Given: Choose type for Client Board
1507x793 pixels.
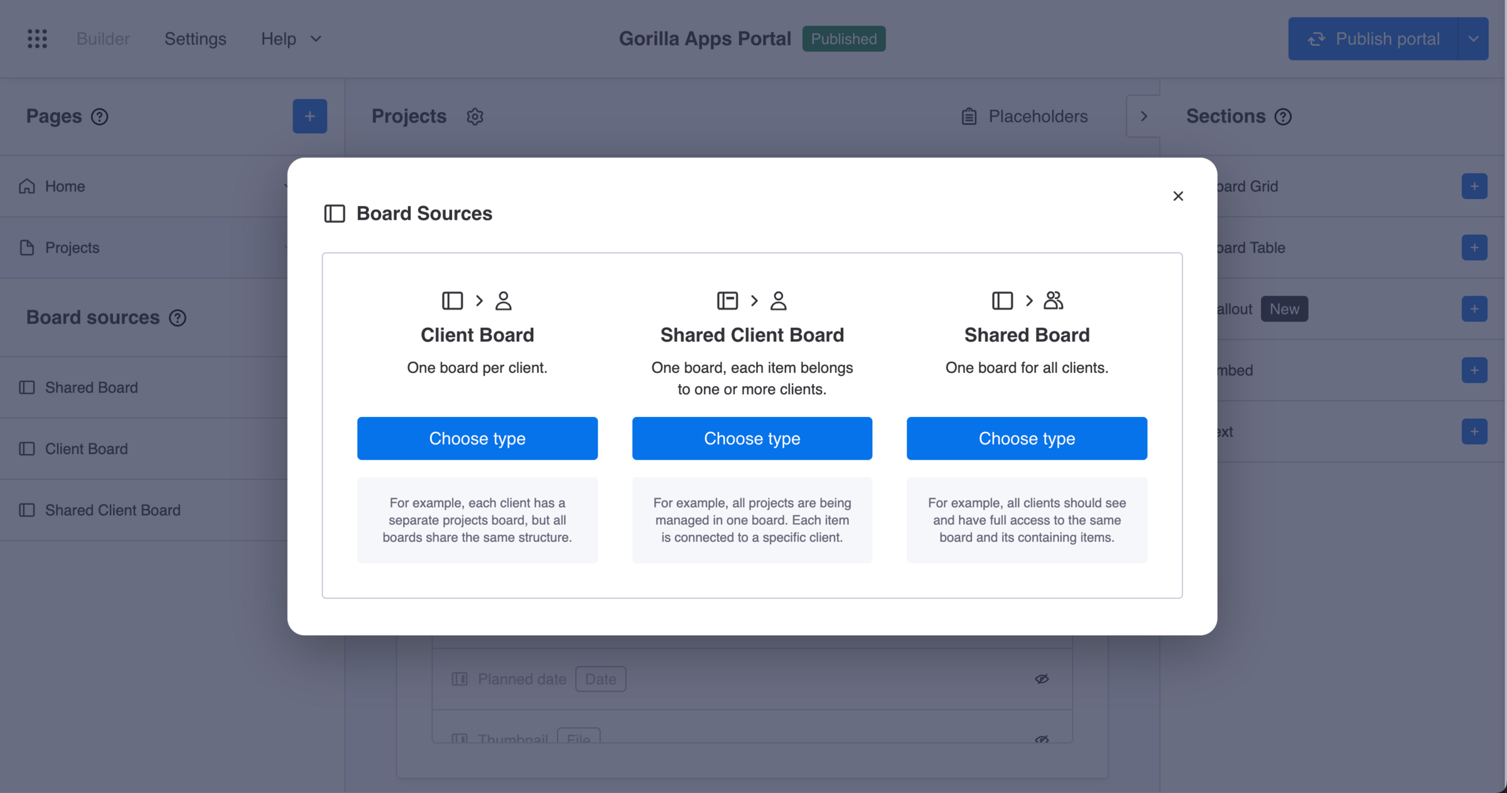Looking at the screenshot, I should [x=477, y=438].
